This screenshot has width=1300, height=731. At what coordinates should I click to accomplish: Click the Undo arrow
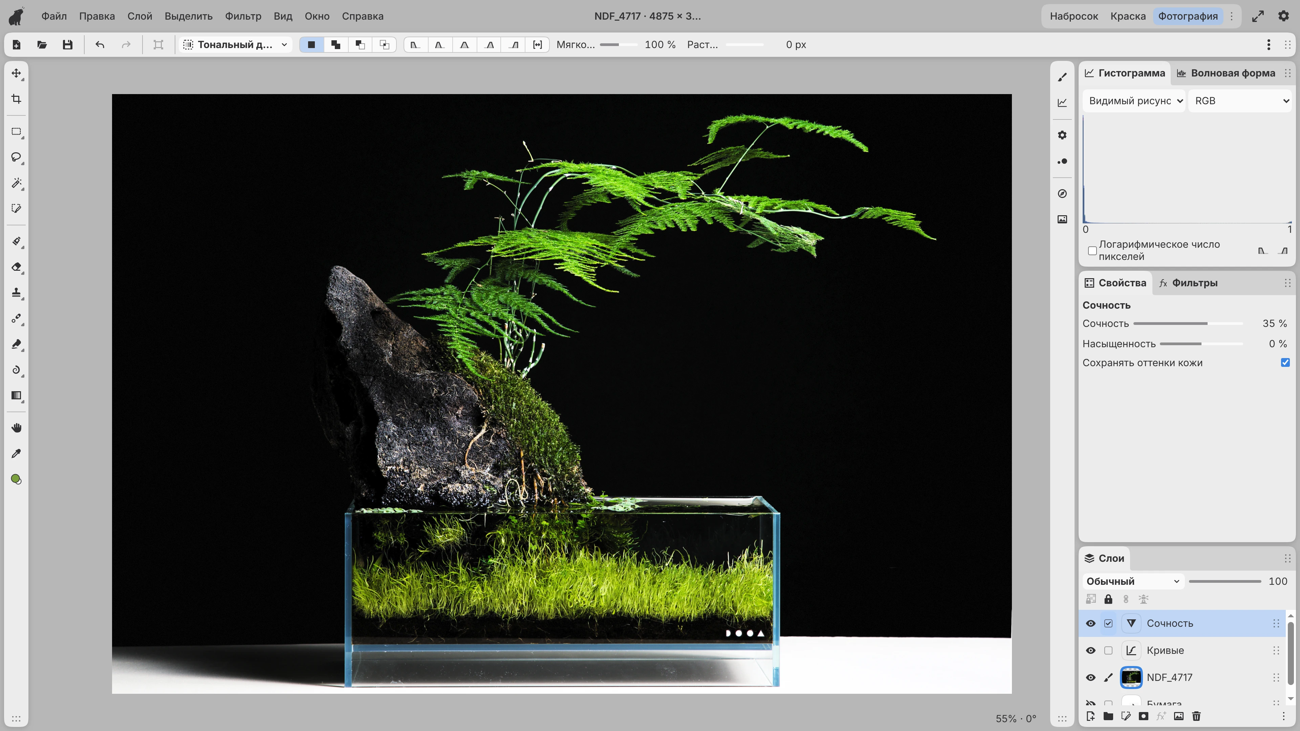100,44
